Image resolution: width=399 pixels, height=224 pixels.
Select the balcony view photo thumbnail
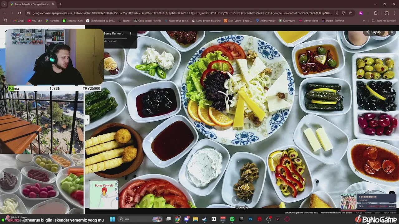click(x=42, y=122)
